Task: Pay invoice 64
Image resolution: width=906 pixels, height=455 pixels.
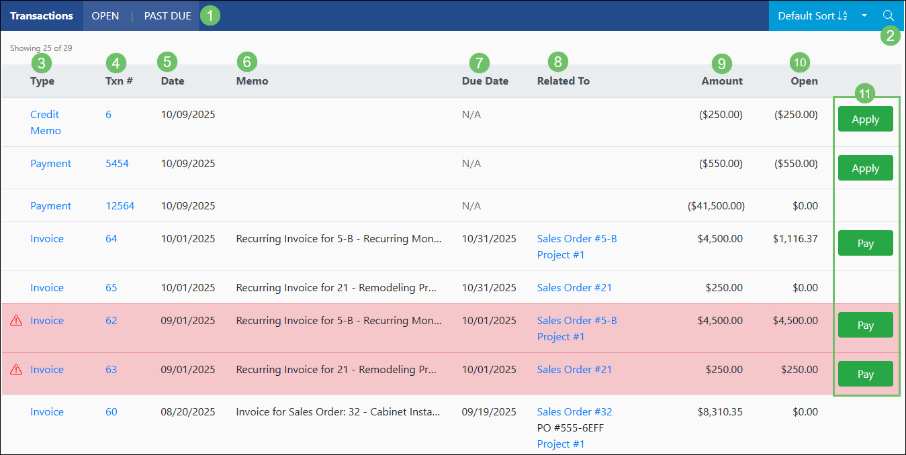Action: coord(865,243)
